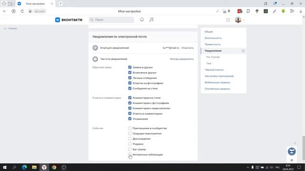Viewport: 305px width, 171px height.
Task: Open the Windows notification center
Action: coord(299,167)
